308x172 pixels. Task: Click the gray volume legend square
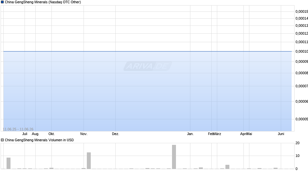(x=2, y=140)
